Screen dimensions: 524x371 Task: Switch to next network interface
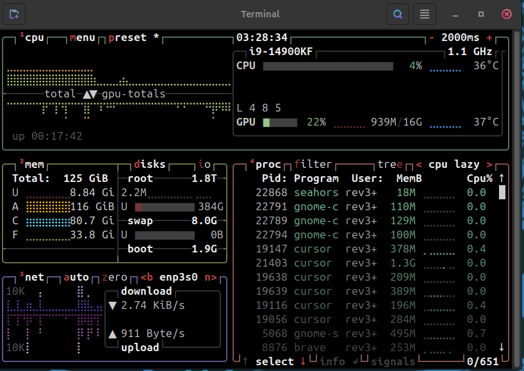[209, 277]
